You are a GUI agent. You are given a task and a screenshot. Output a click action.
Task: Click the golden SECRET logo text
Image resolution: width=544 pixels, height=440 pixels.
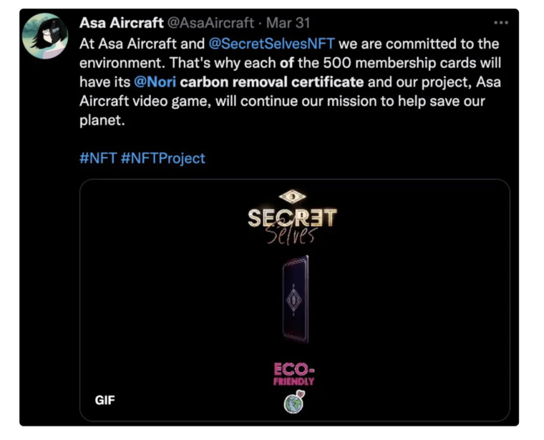click(292, 217)
